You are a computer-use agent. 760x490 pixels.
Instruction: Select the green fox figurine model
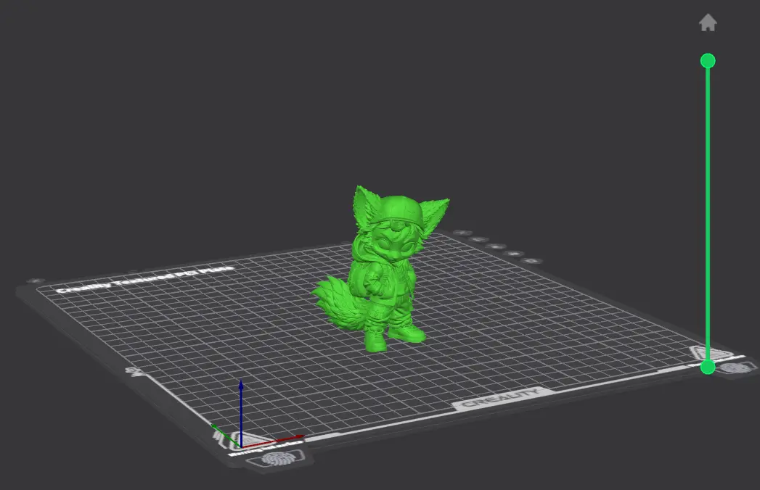(x=380, y=269)
